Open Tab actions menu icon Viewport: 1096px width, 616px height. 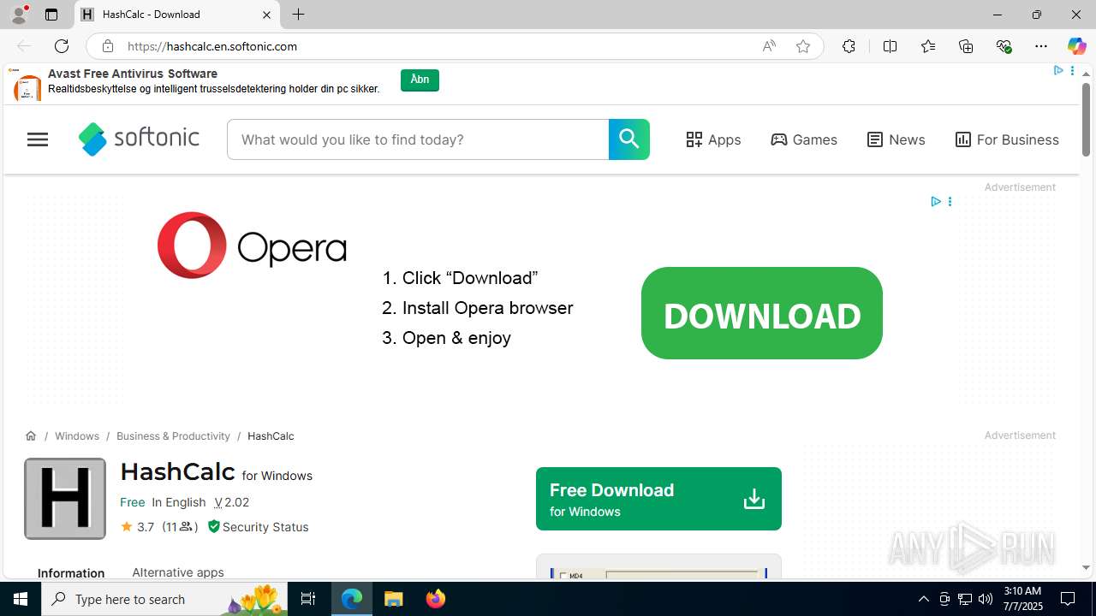51,15
